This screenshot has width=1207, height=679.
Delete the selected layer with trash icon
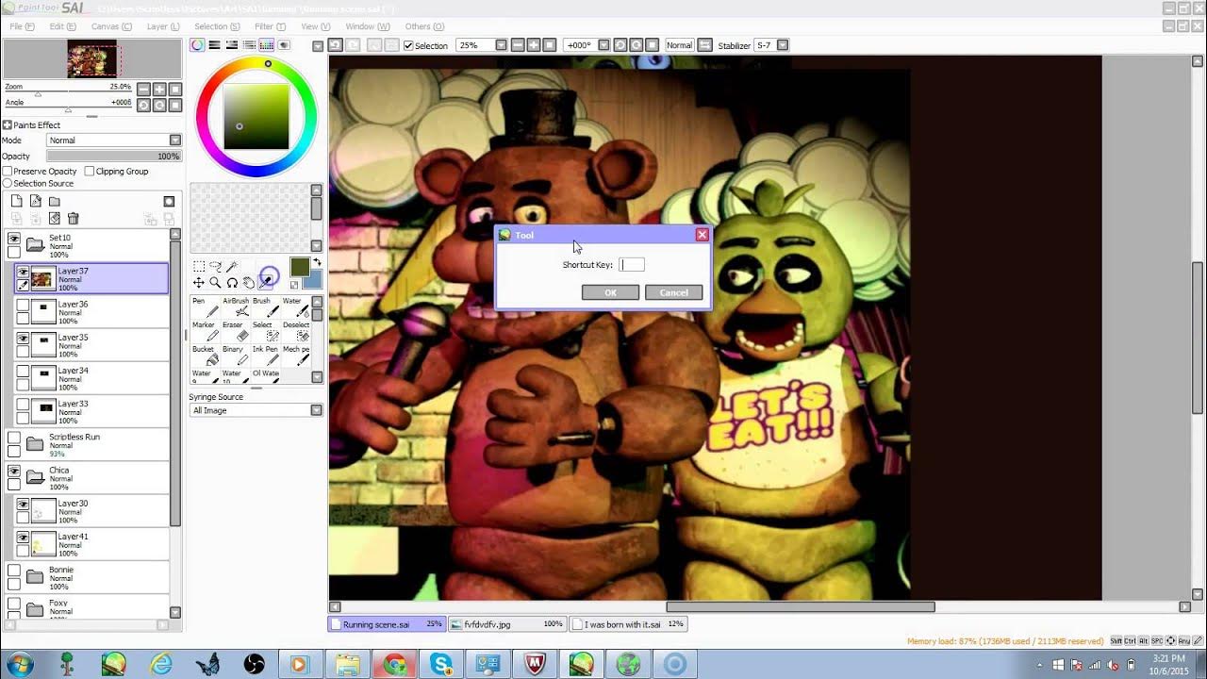click(74, 219)
